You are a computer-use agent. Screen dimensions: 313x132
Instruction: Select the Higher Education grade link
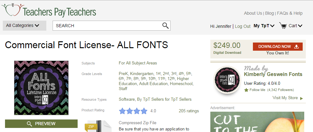[154, 81]
